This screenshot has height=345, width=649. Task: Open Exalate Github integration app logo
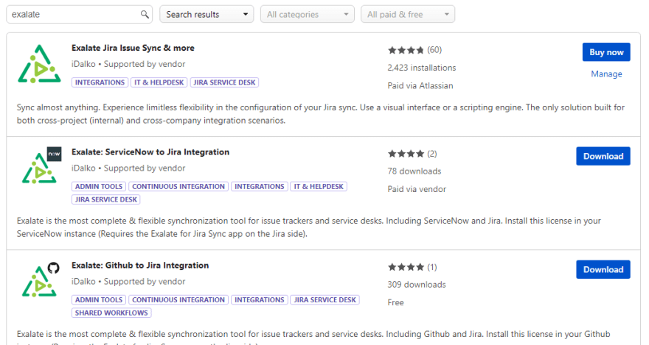40,280
